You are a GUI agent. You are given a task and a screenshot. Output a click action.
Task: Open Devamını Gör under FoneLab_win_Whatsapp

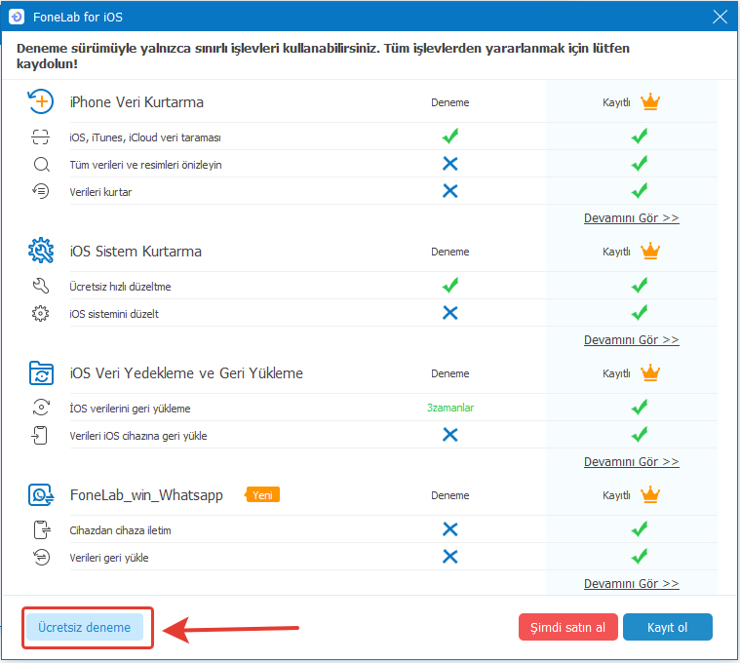point(631,583)
